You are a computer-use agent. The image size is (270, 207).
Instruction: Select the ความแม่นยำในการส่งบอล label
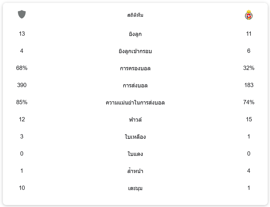[135, 103]
